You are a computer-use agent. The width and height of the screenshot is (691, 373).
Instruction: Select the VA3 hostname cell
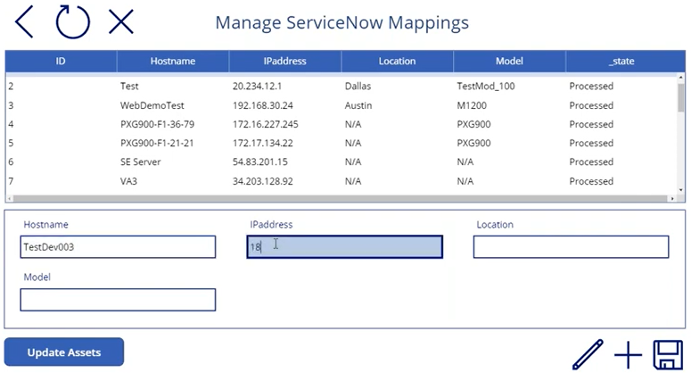coord(128,181)
